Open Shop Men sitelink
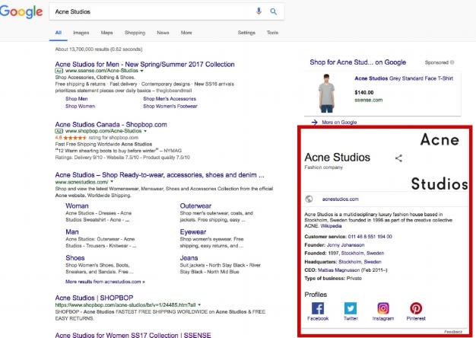This screenshot has width=476, height=338. pyautogui.click(x=77, y=99)
